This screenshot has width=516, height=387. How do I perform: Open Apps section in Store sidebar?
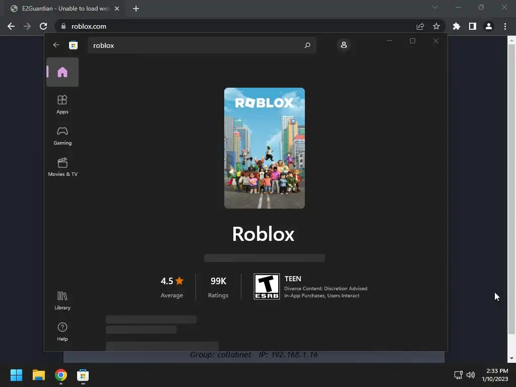click(62, 105)
